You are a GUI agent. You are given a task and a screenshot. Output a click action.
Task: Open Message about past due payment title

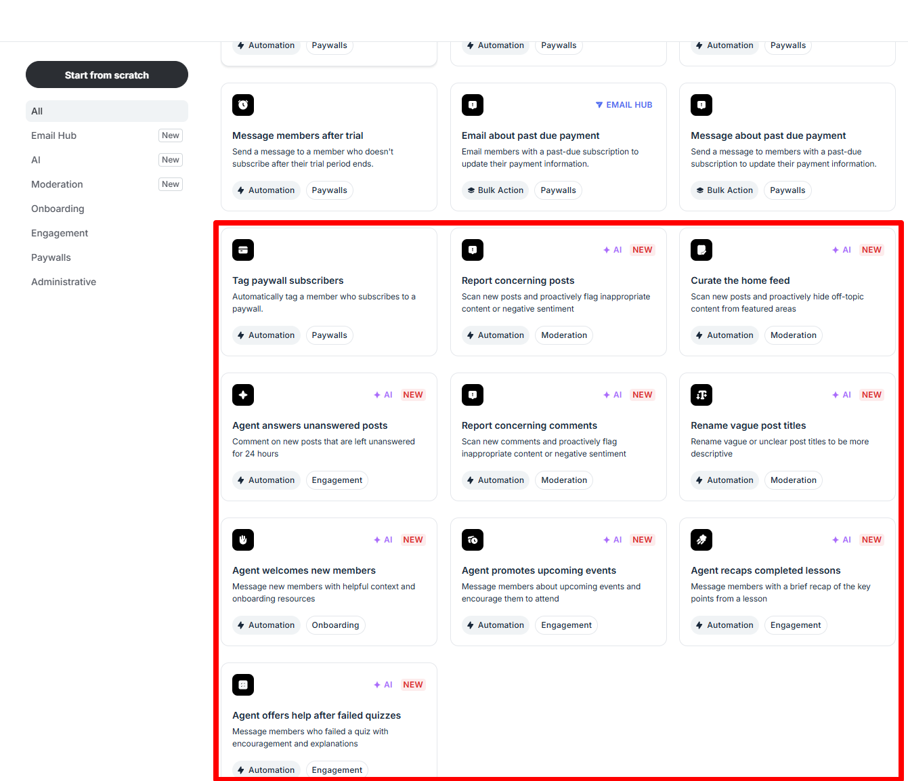[769, 135]
